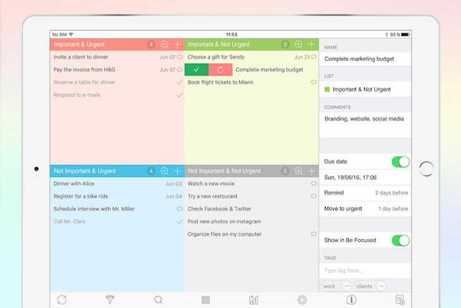The image size is (461, 308).
Task: Tap the info icon in bottom toolbar
Action: pyautogui.click(x=351, y=300)
